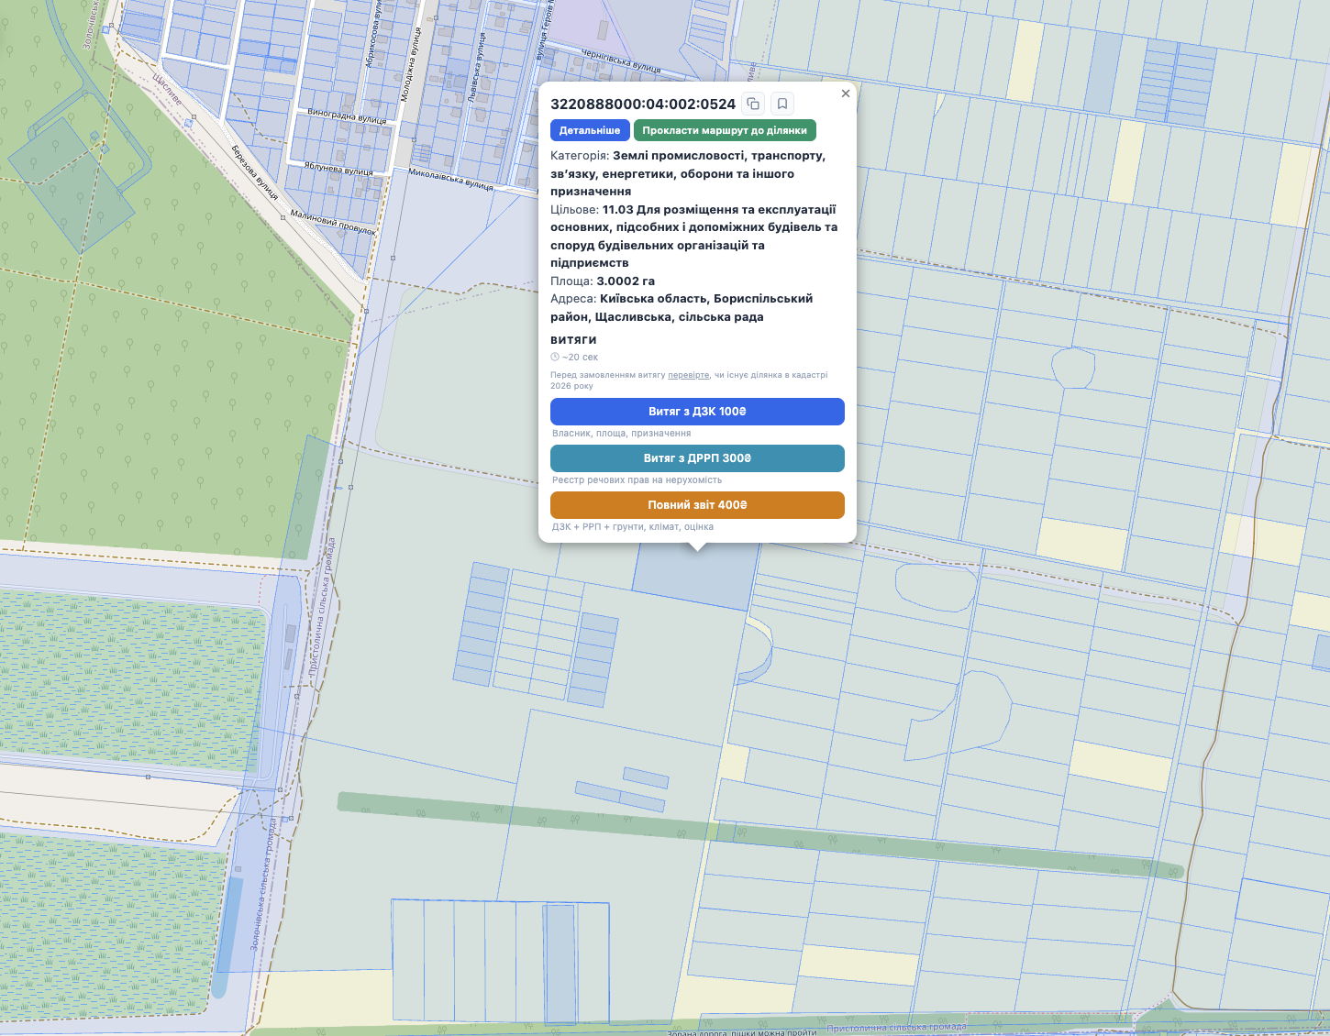Click cadastral number 3220888000:04:002:0524 text
Image resolution: width=1330 pixels, height=1036 pixels.
[x=643, y=104]
